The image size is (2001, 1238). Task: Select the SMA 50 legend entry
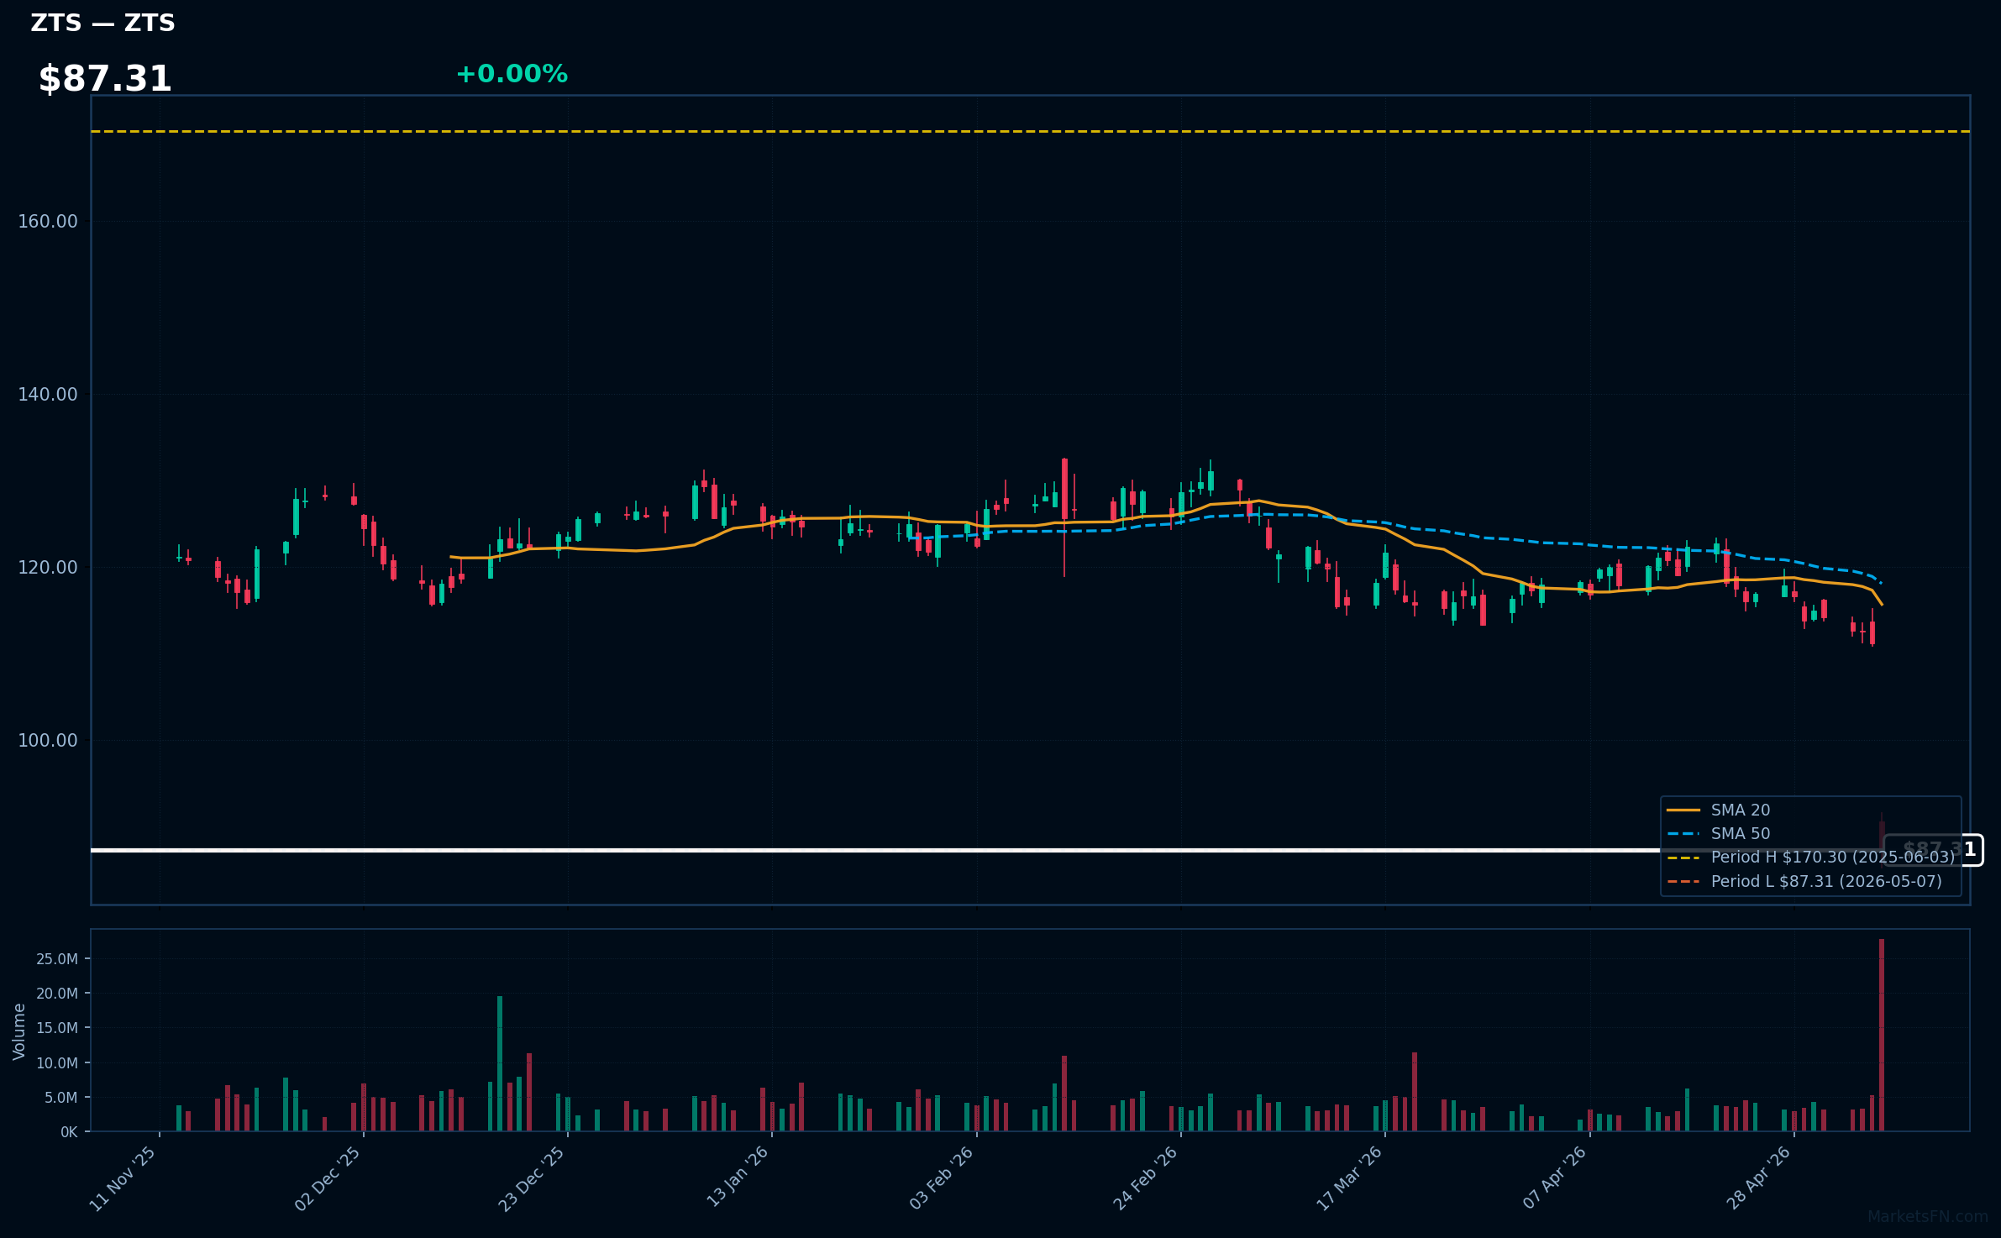[x=1719, y=833]
